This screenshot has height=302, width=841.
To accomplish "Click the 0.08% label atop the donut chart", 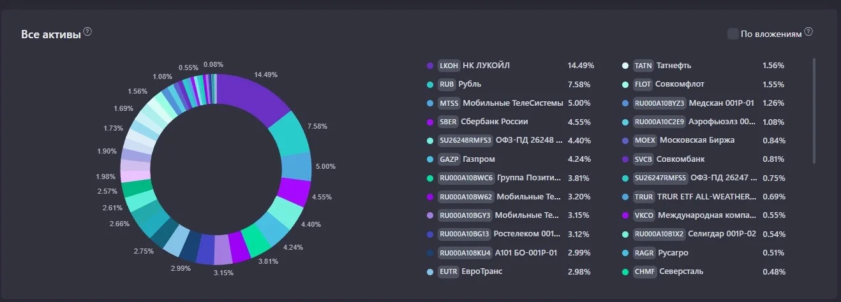I will click(213, 64).
